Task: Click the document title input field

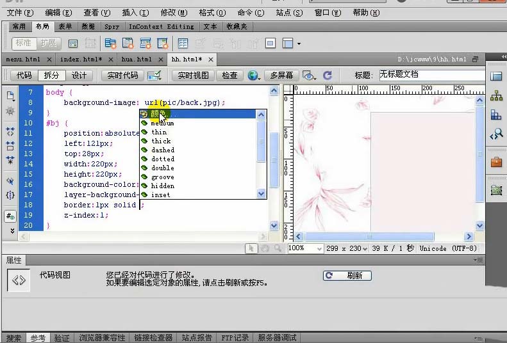Action: click(x=431, y=75)
